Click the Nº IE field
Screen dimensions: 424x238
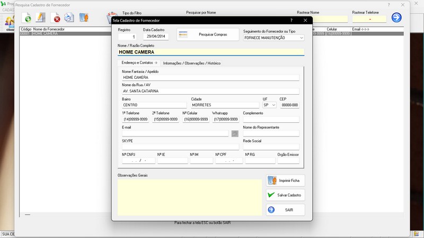pos(173,161)
